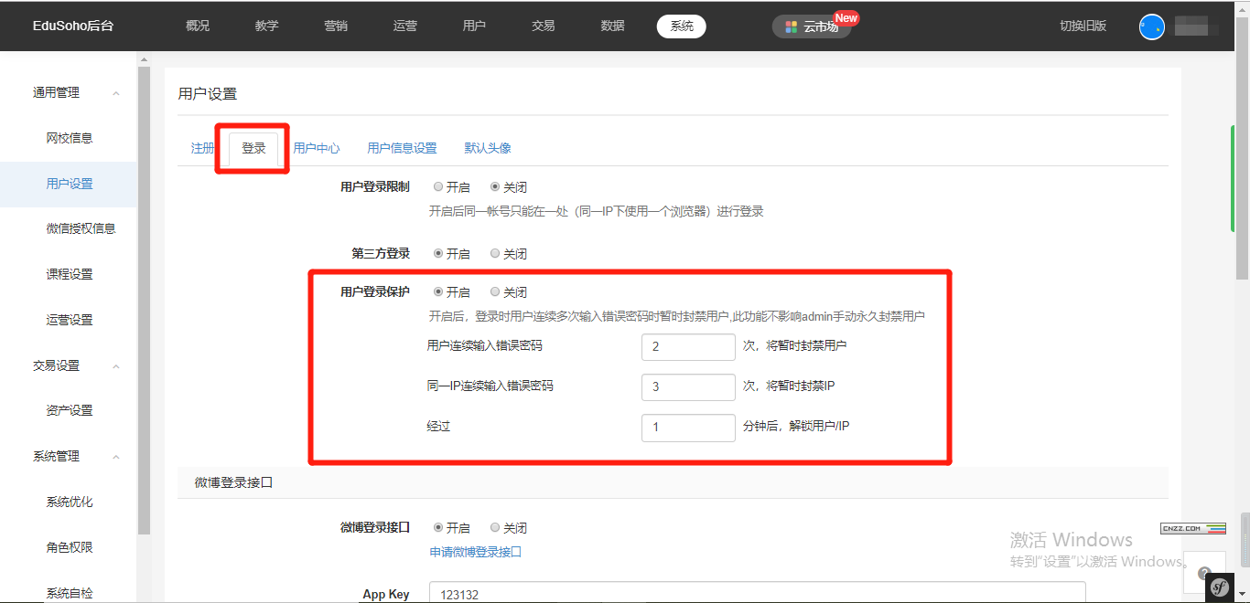Select 关闭 for 第三方登录
1250x603 pixels.
pos(495,254)
